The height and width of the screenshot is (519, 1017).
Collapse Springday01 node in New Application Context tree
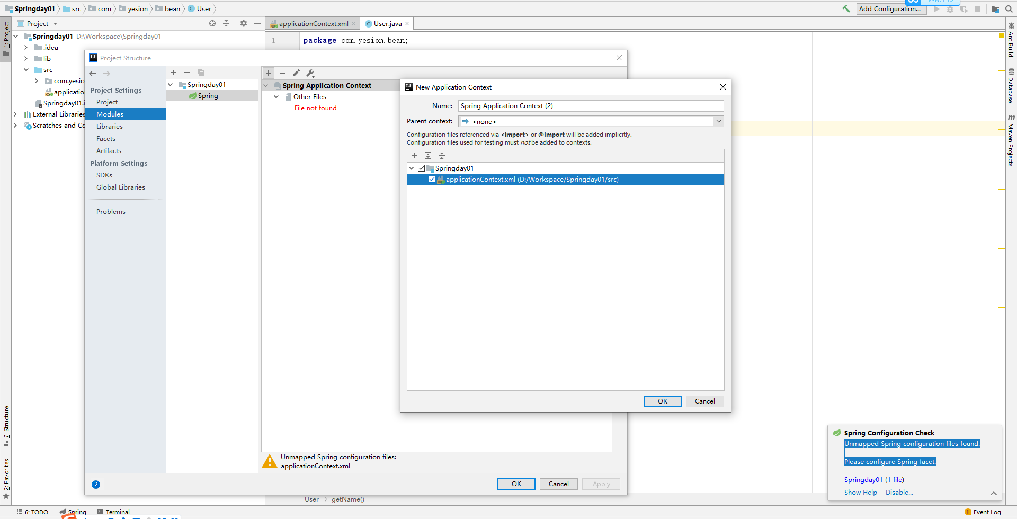tap(412, 168)
